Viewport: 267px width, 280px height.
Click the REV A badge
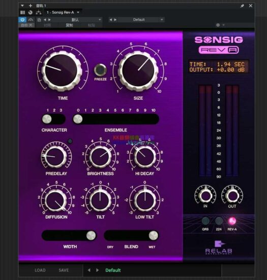click(x=219, y=50)
